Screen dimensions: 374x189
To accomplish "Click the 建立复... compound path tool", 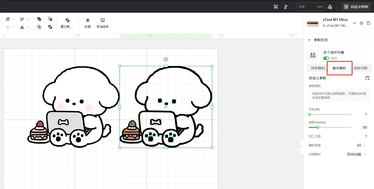I will click(x=66, y=23).
